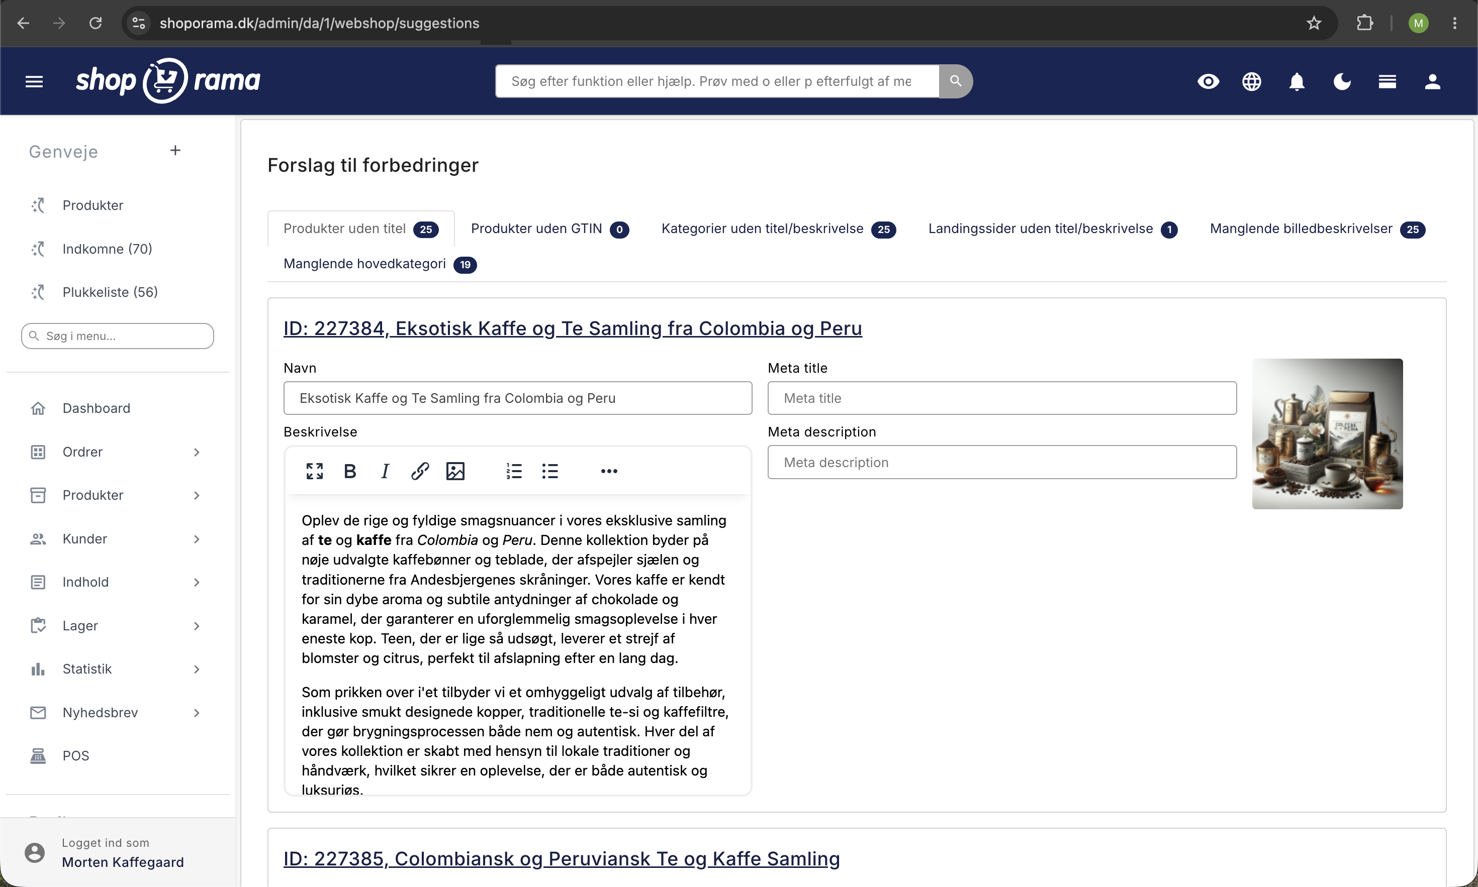1478x887 pixels.
Task: Click the site info icon in address bar
Action: [x=138, y=23]
